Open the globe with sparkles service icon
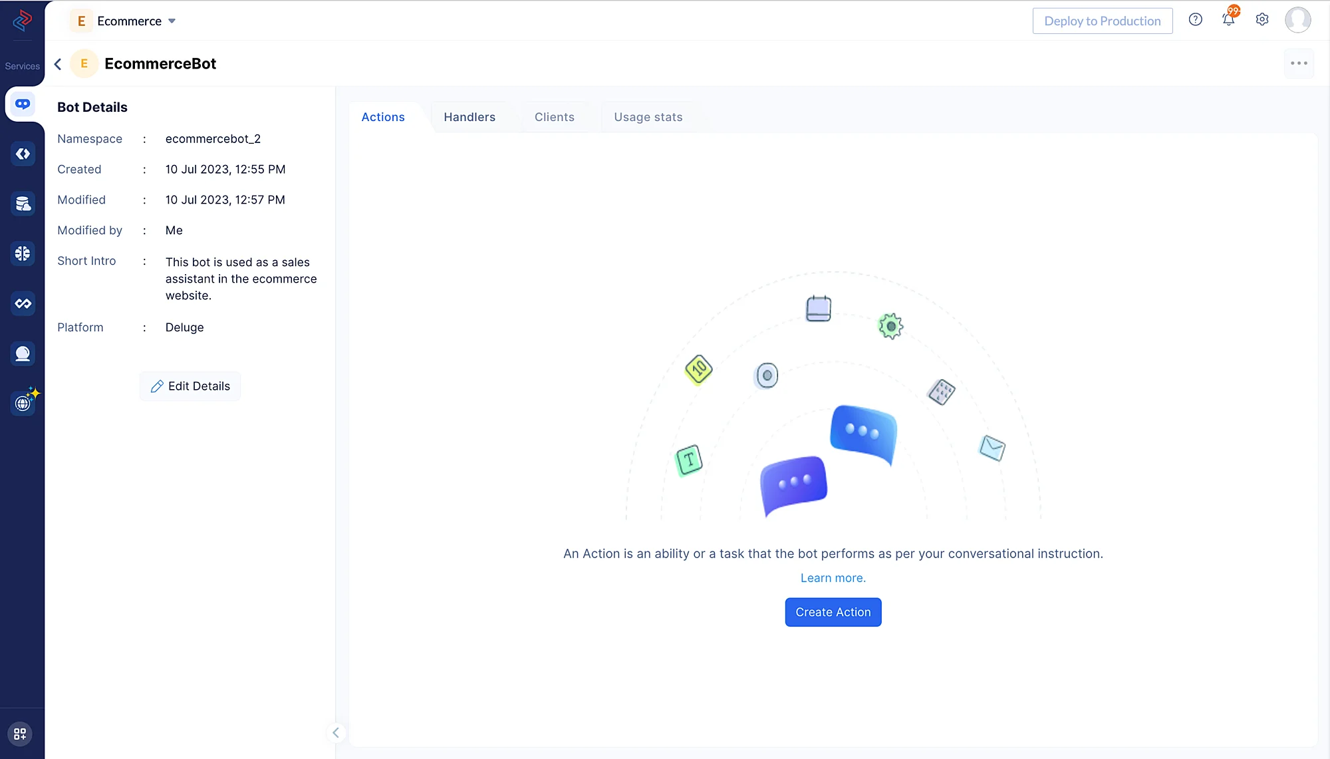Image resolution: width=1330 pixels, height=759 pixels. pyautogui.click(x=24, y=402)
